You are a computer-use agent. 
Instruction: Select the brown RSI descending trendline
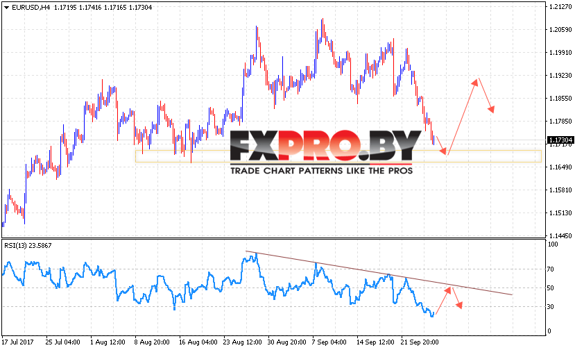(379, 273)
